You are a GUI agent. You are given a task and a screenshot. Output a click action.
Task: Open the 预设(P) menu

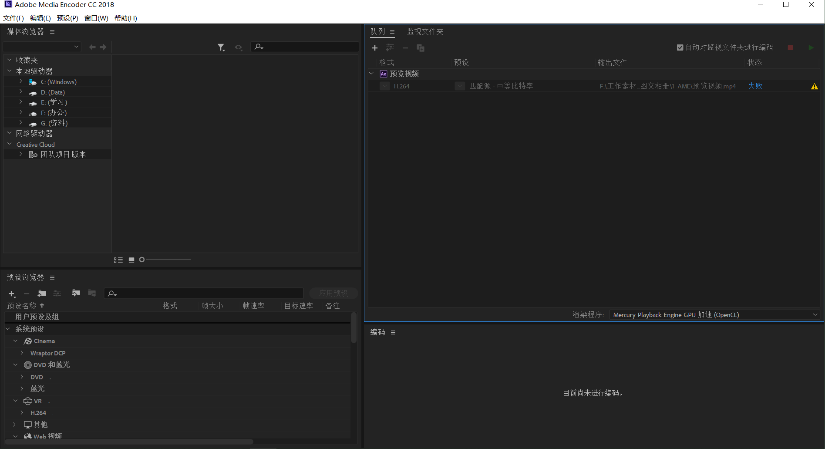(x=67, y=18)
